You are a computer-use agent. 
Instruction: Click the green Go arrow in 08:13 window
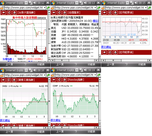(x=99, y=8)
